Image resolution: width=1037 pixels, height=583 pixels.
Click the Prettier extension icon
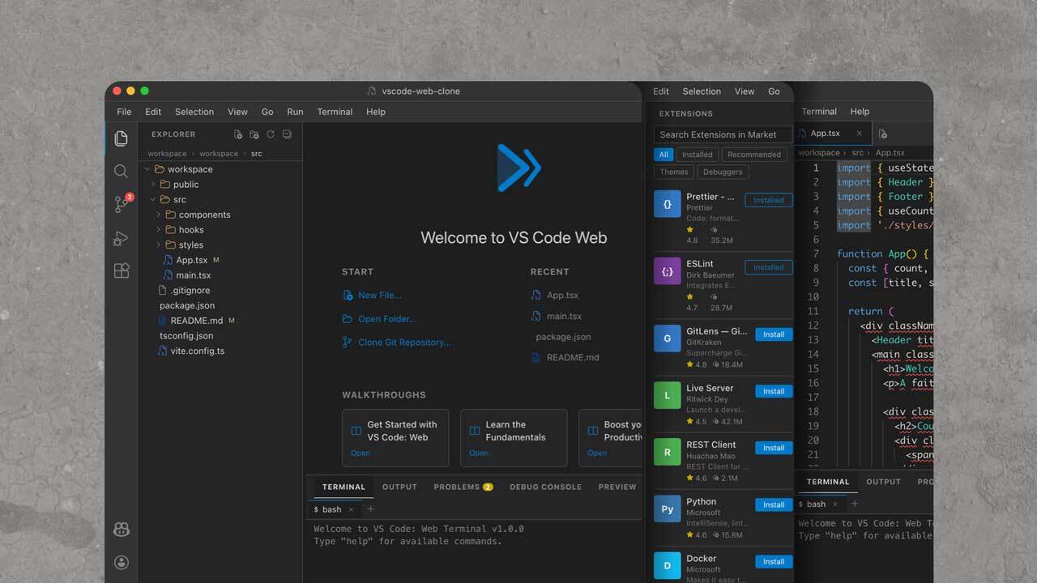[x=668, y=205]
